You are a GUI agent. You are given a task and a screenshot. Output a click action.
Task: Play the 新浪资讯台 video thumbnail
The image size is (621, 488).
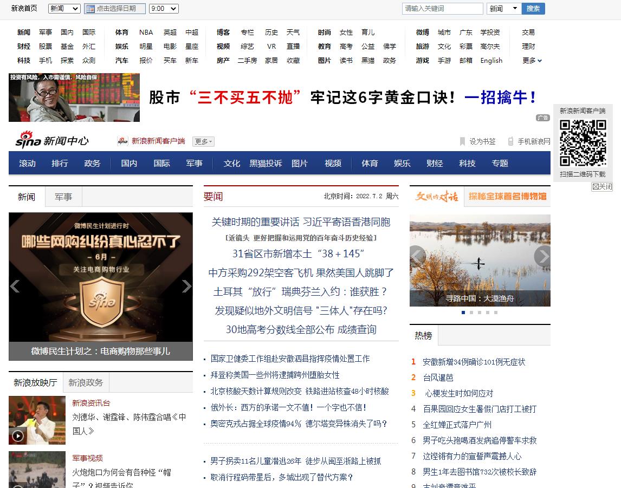tap(37, 420)
